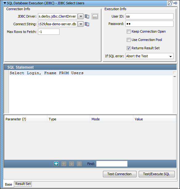Click the Type column header
Image resolution: width=180 pixels, height=189 pixels.
(68, 119)
